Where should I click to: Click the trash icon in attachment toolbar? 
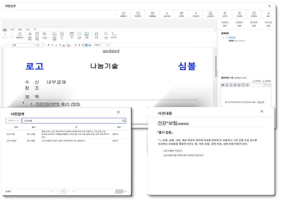235,85
